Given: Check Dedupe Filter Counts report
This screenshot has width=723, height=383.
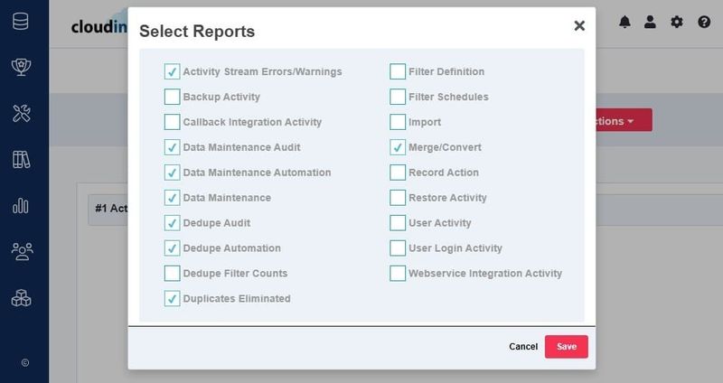Looking at the screenshot, I should coord(172,274).
